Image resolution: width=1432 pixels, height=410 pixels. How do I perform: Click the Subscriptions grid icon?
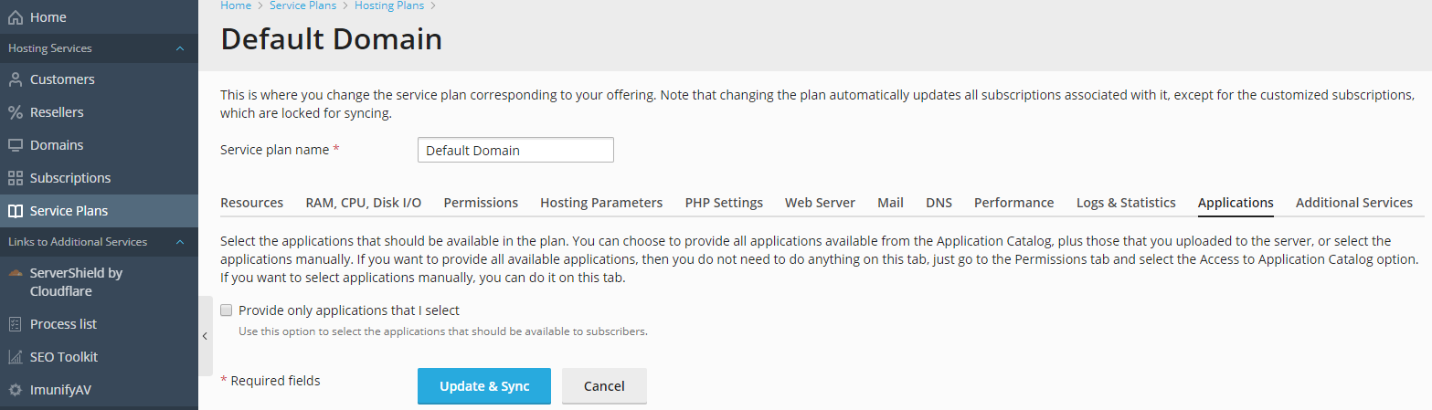(x=16, y=178)
